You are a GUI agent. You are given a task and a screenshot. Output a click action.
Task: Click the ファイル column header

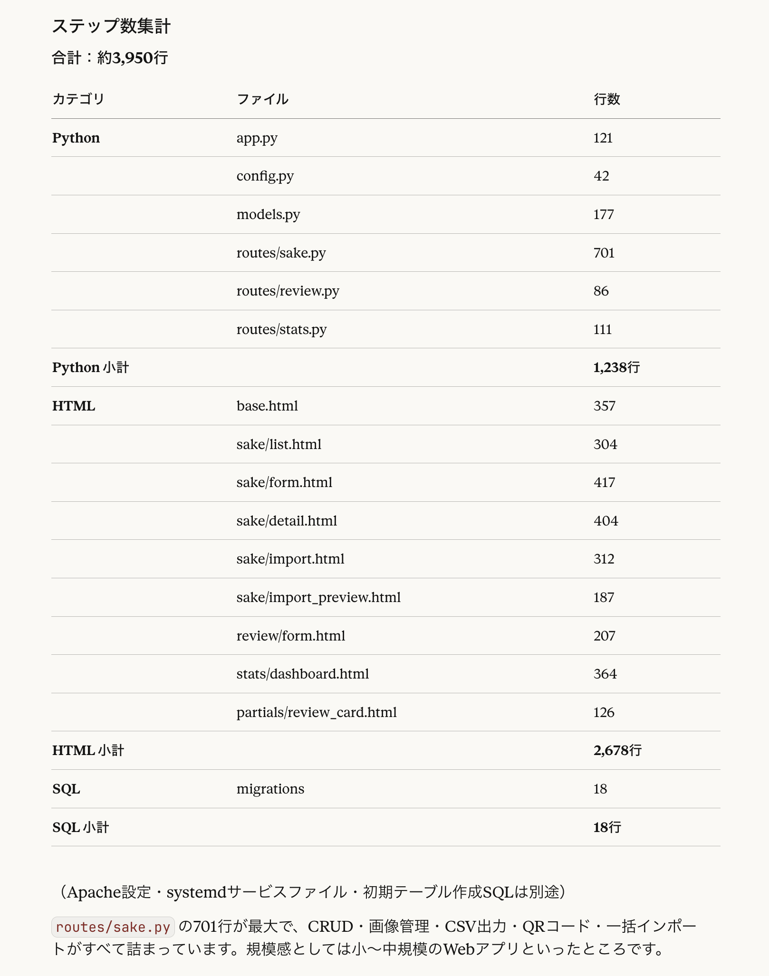(262, 99)
